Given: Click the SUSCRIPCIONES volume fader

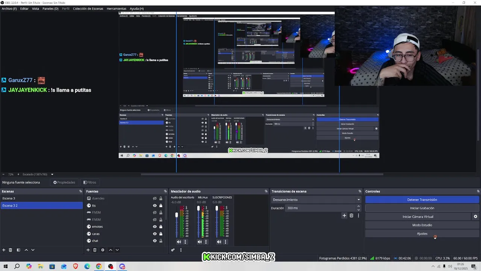Looking at the screenshot, I should point(216,208).
